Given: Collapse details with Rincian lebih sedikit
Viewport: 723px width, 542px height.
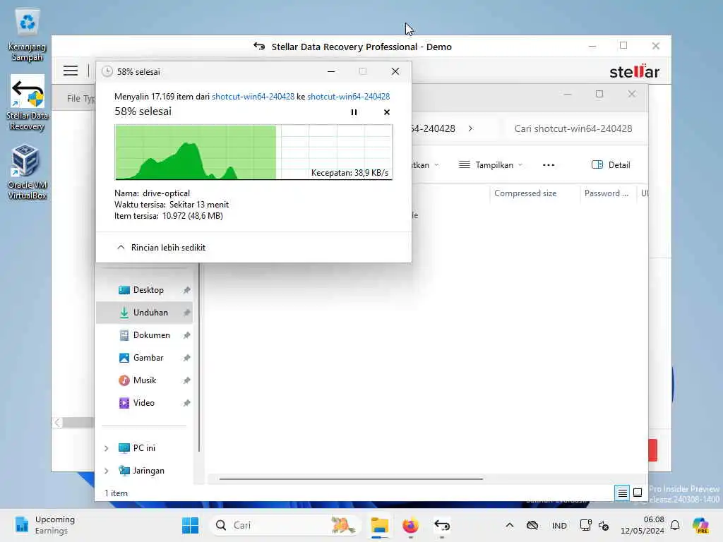Looking at the screenshot, I should 161,248.
